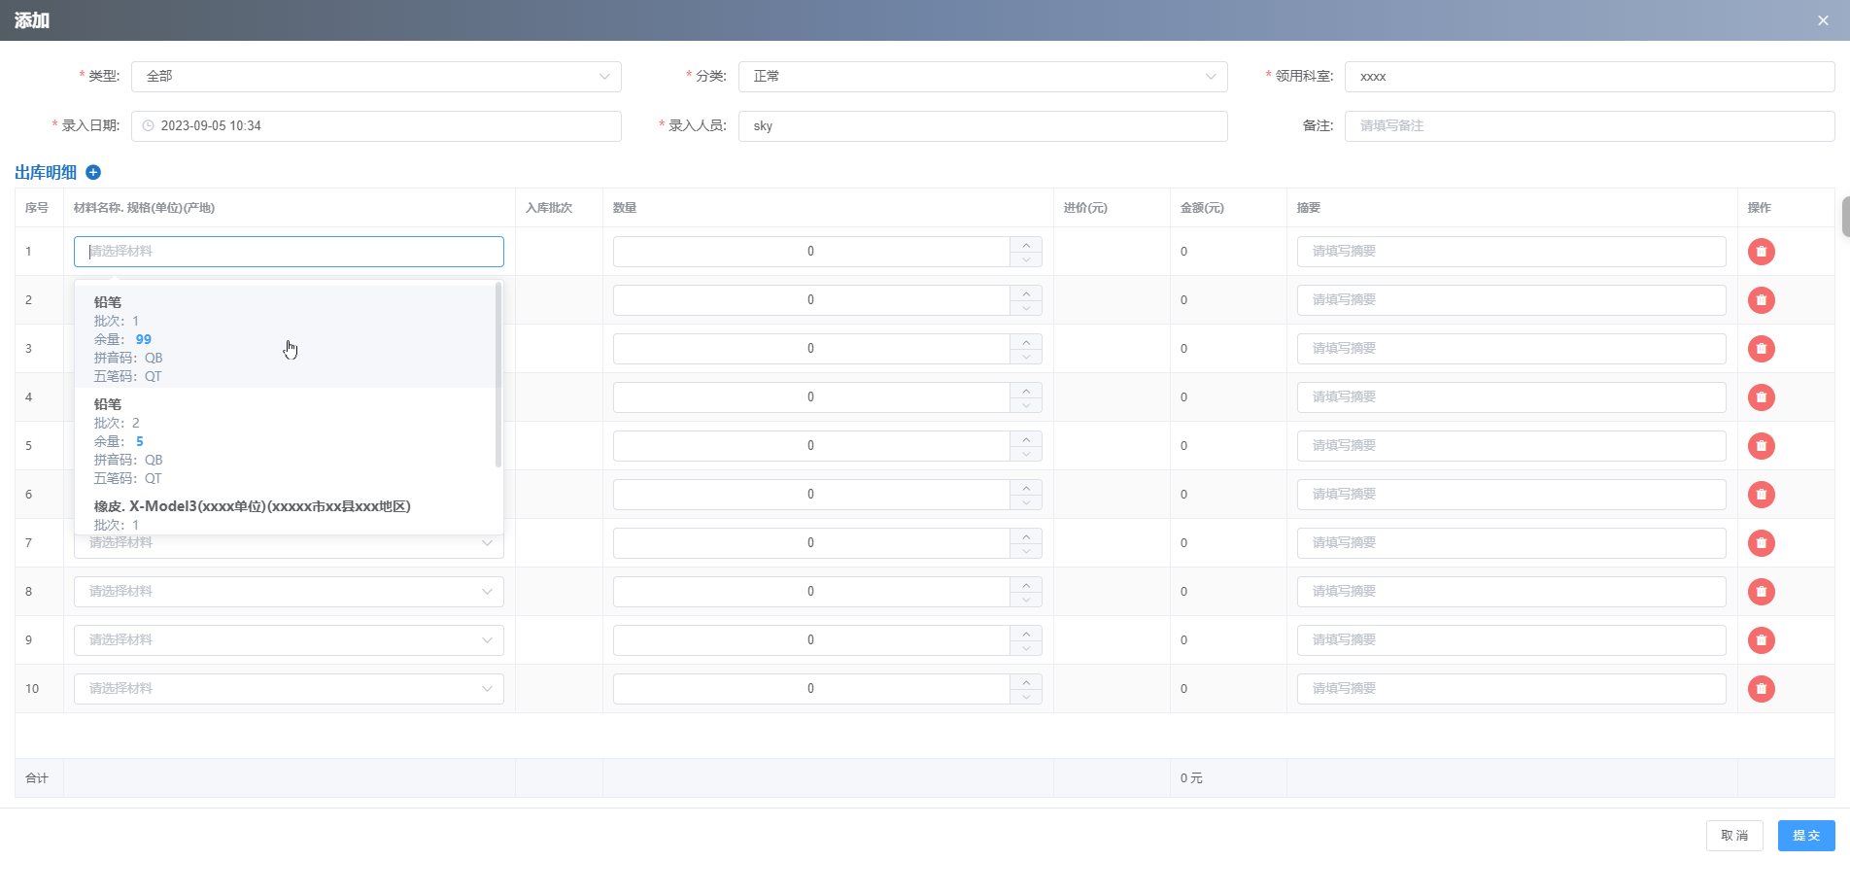Click the 取消 button
This screenshot has width=1850, height=895.
tap(1734, 836)
